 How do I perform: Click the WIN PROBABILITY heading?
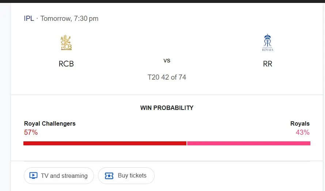[x=167, y=108]
